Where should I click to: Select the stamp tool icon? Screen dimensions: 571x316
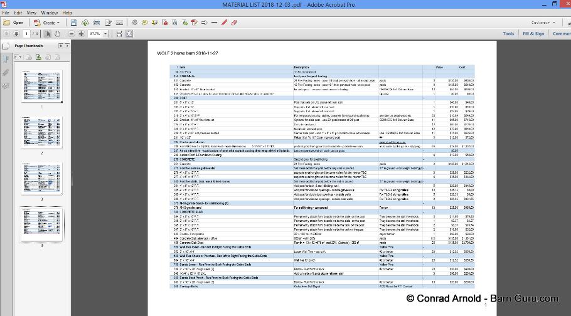(194, 23)
